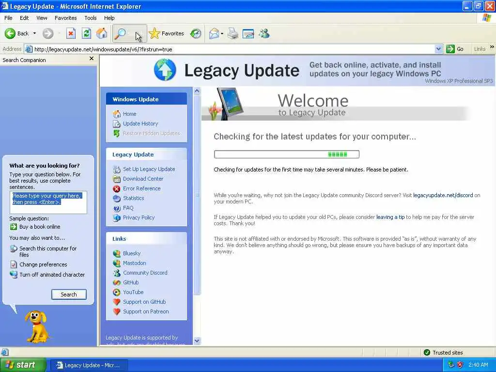Click Restore Hidden Updates link

[x=146, y=134]
